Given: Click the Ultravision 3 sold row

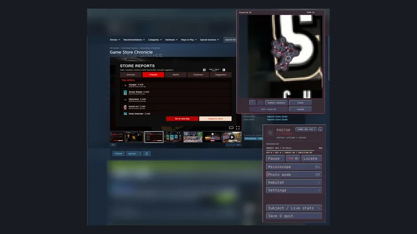Looking at the screenshot, I should tap(176, 100).
